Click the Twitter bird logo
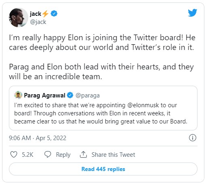The image size is (206, 184). (x=192, y=13)
